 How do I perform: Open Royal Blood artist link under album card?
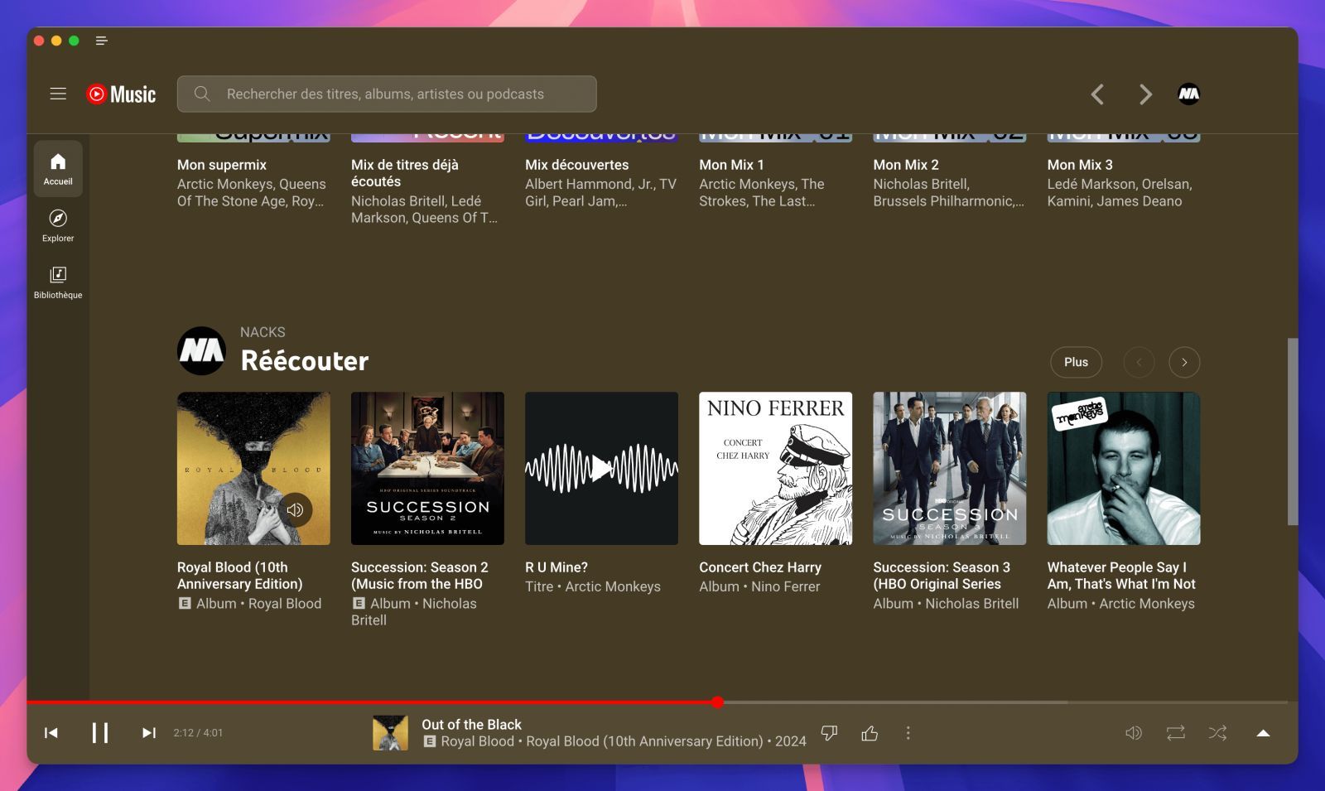(x=285, y=604)
